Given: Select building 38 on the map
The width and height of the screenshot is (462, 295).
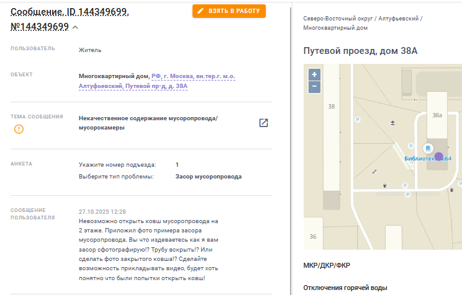Looking at the screenshot, I should [x=332, y=107].
